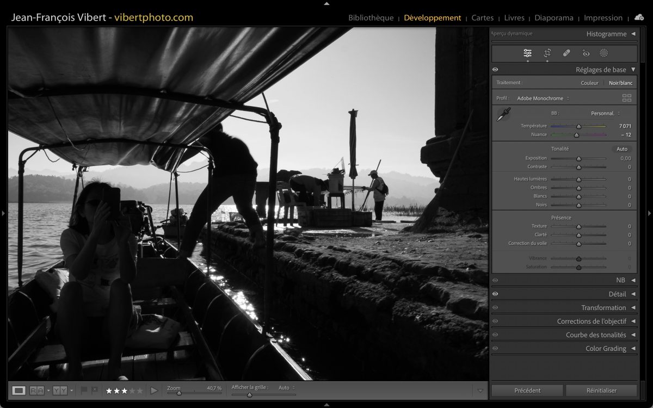Image resolution: width=653 pixels, height=408 pixels.
Task: Open the profile browser grid icon
Action: pyautogui.click(x=627, y=98)
